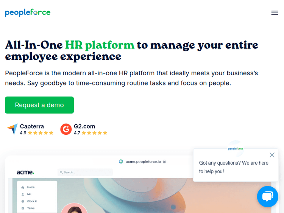The width and height of the screenshot is (284, 213).
Task: Click the G2 logo icon
Action: [x=66, y=129]
